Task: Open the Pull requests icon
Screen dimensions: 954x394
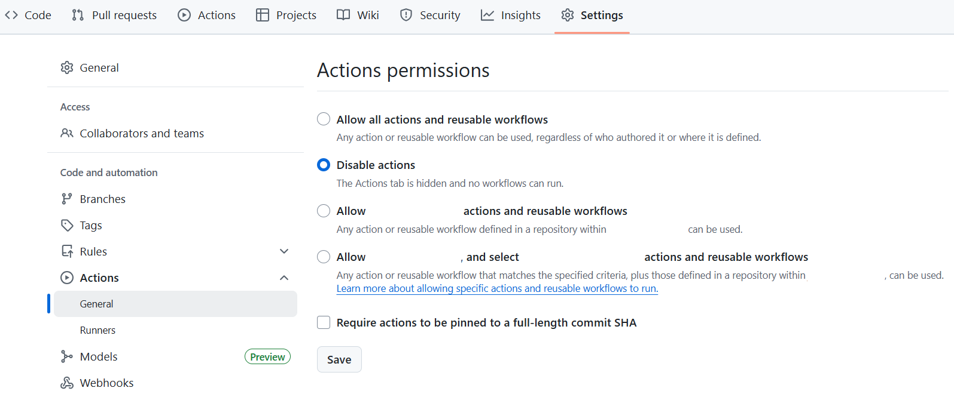Action: pyautogui.click(x=77, y=14)
